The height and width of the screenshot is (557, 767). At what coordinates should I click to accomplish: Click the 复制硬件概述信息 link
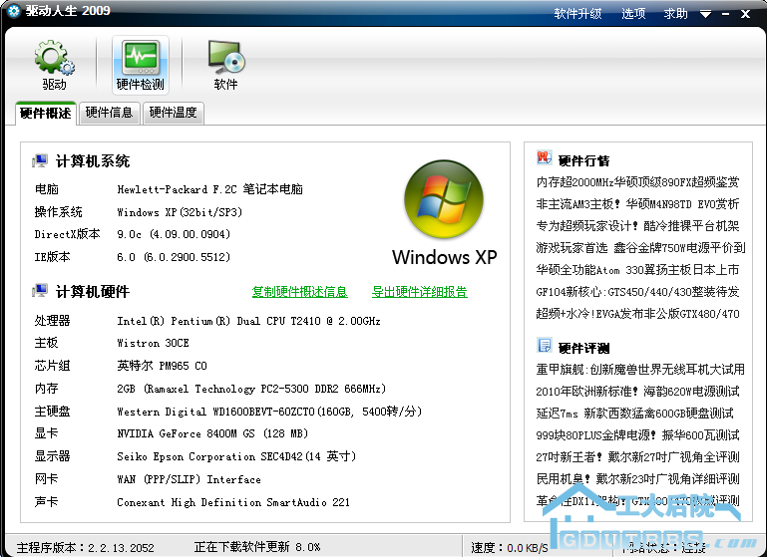pyautogui.click(x=299, y=292)
